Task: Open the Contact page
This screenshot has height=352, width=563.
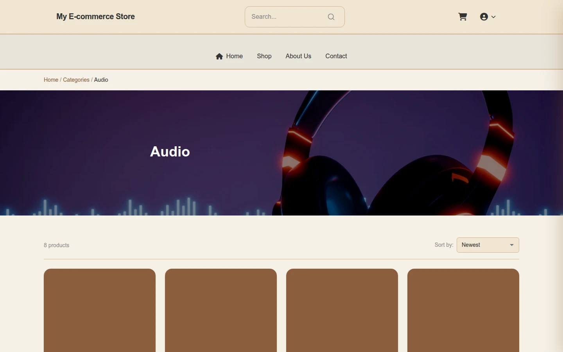Action: click(336, 56)
